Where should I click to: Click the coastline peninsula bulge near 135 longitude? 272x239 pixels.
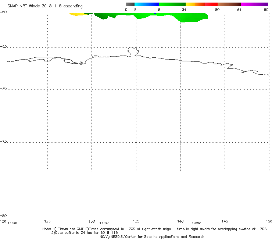[x=133, y=51]
